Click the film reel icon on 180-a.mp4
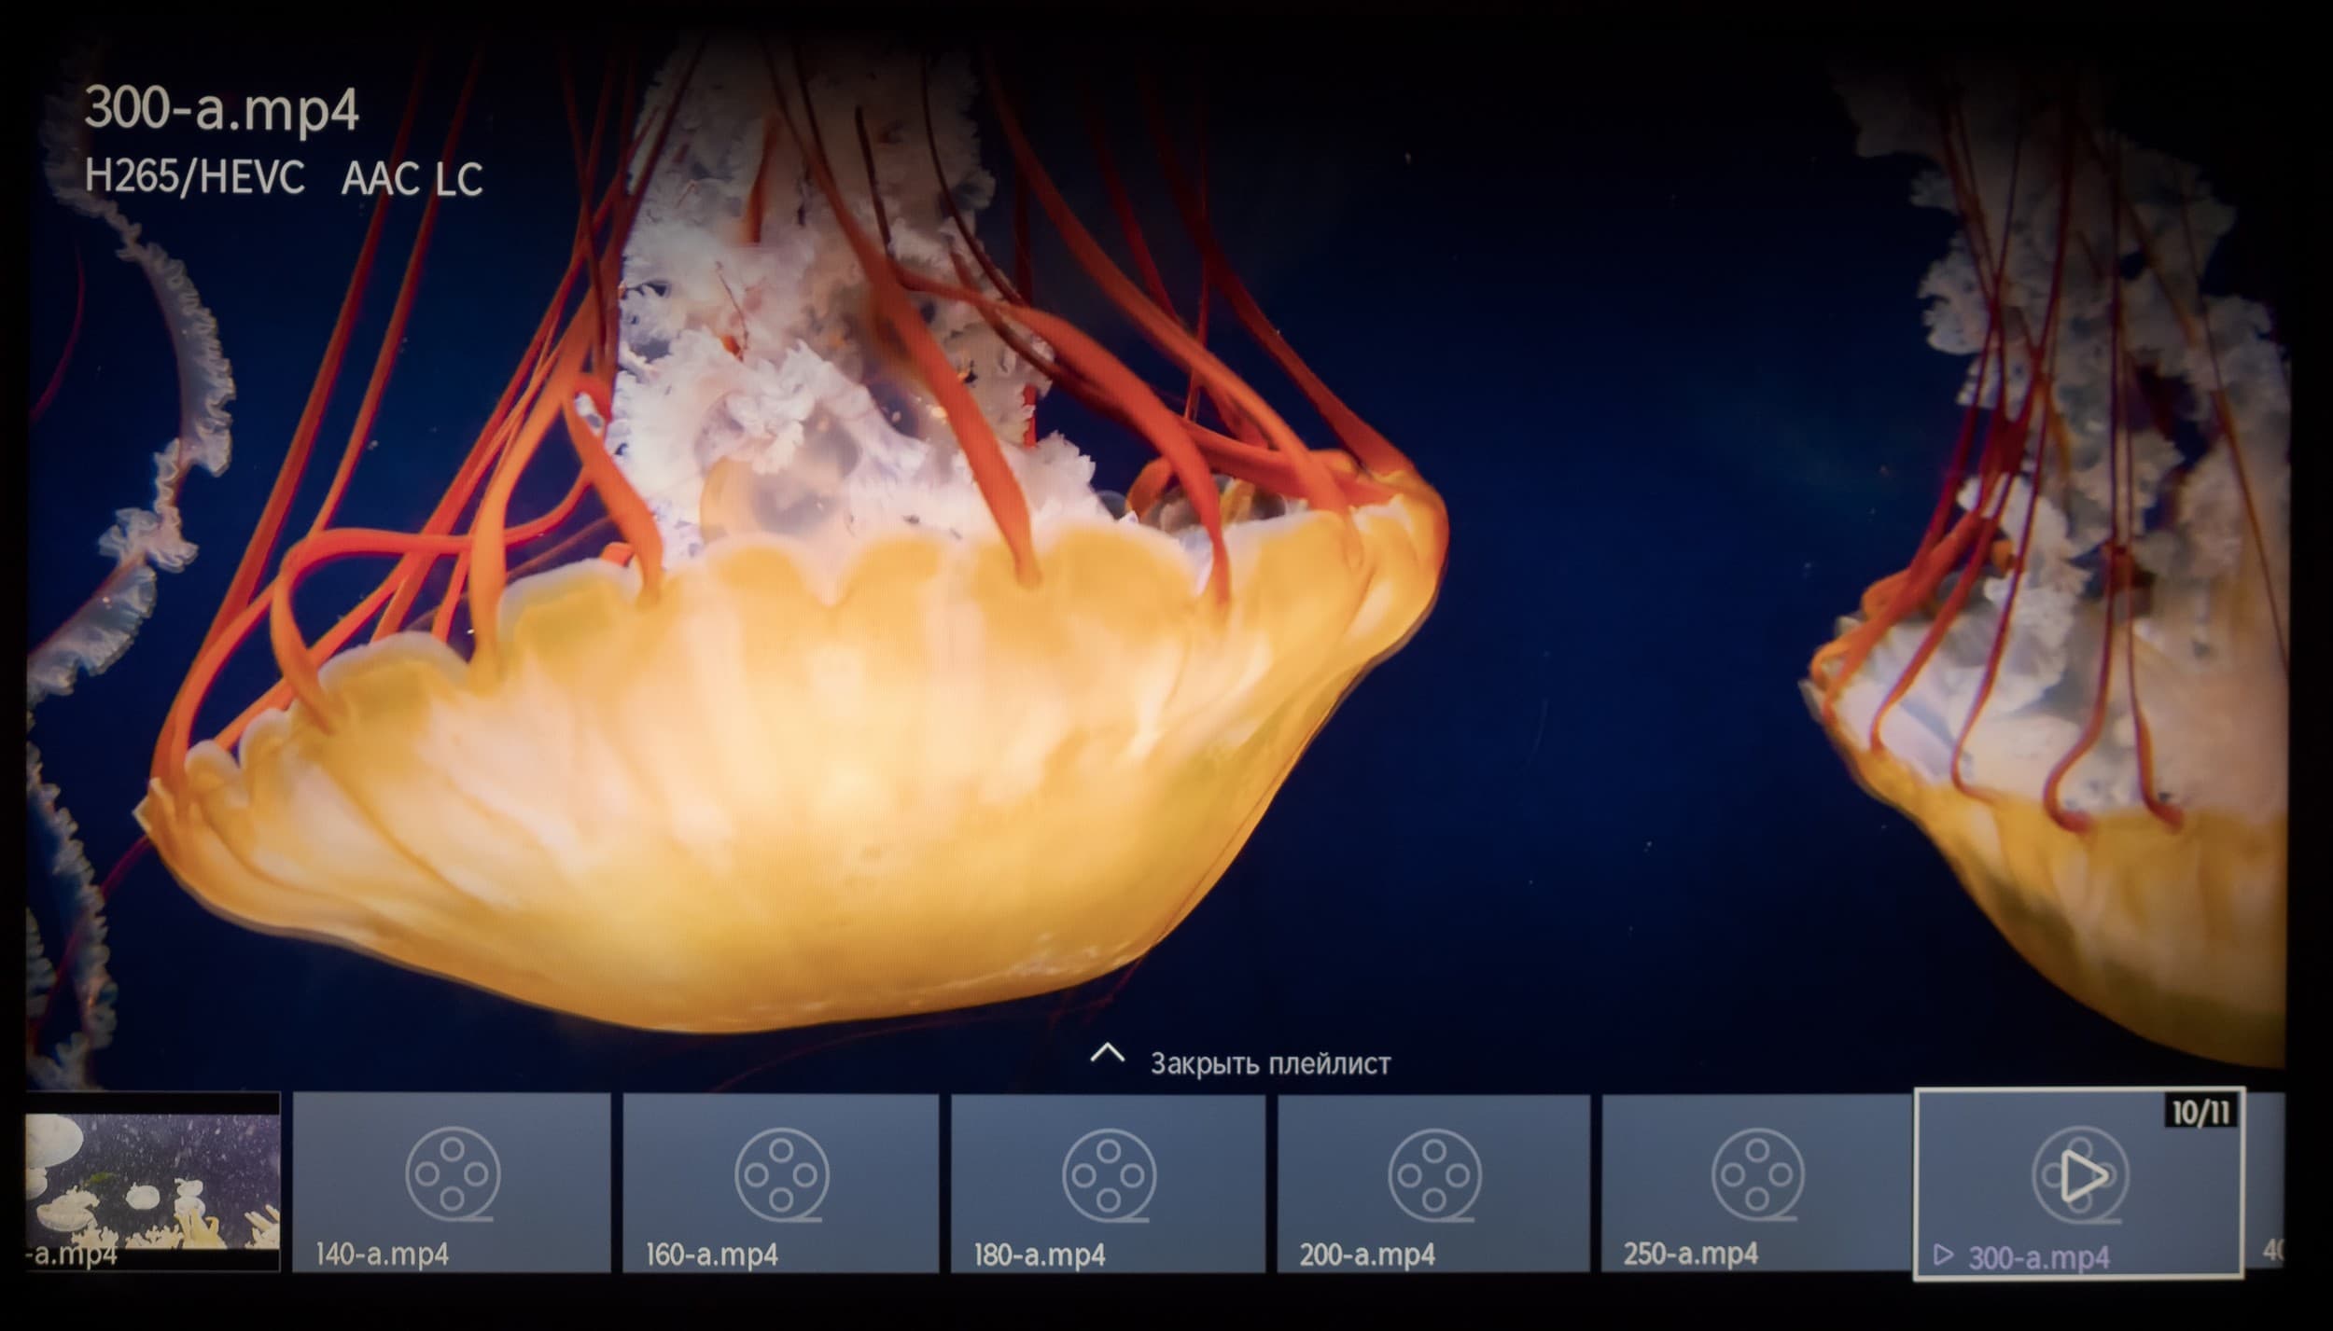This screenshot has height=1331, width=2333. pos(1109,1174)
